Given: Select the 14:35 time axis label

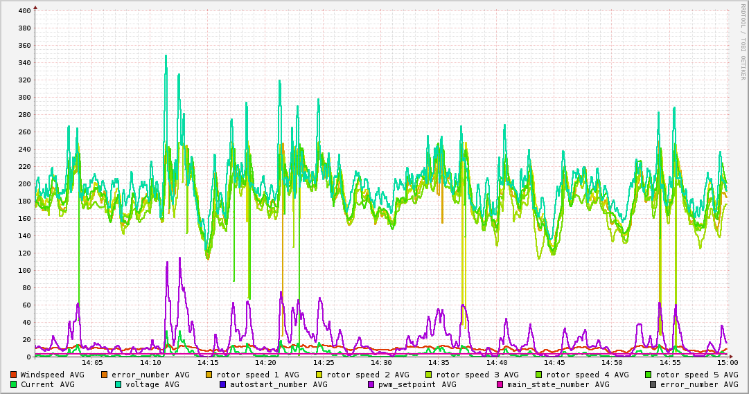Looking at the screenshot, I should [439, 363].
